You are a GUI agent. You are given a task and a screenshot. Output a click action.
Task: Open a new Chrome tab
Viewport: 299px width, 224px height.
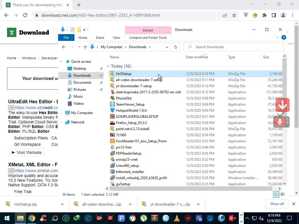[x=79, y=5]
